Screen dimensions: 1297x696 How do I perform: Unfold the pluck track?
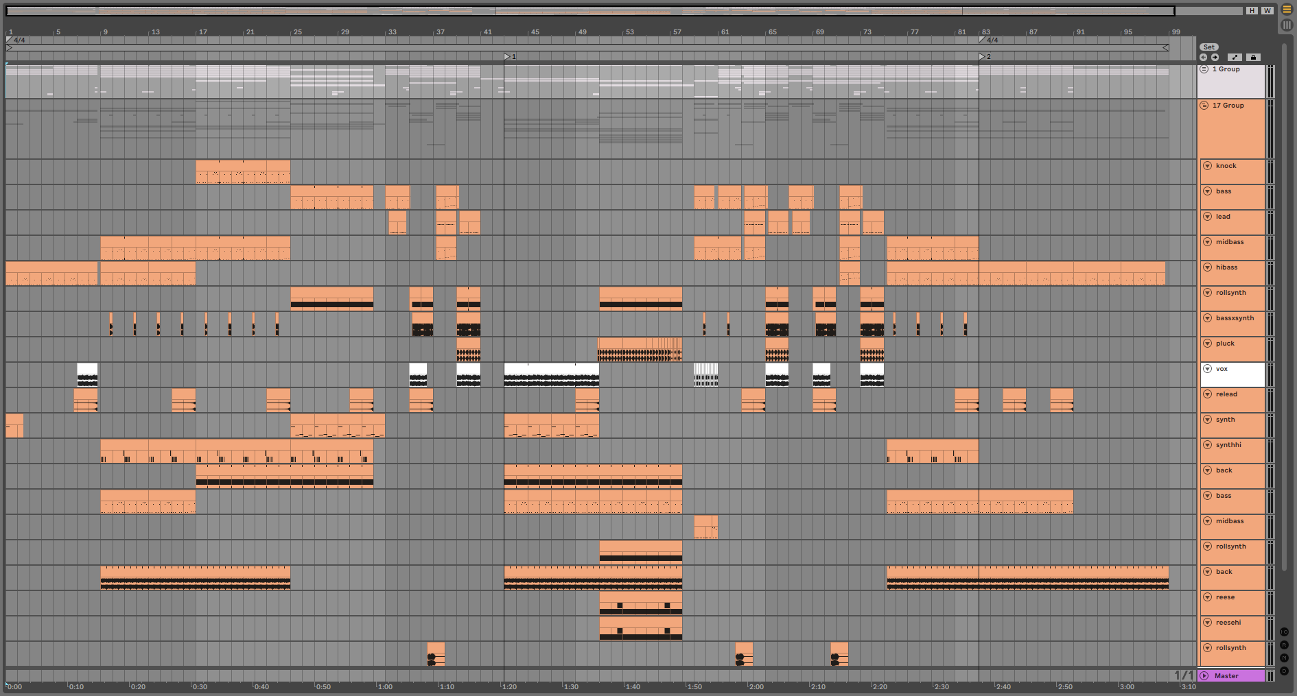(x=1207, y=344)
